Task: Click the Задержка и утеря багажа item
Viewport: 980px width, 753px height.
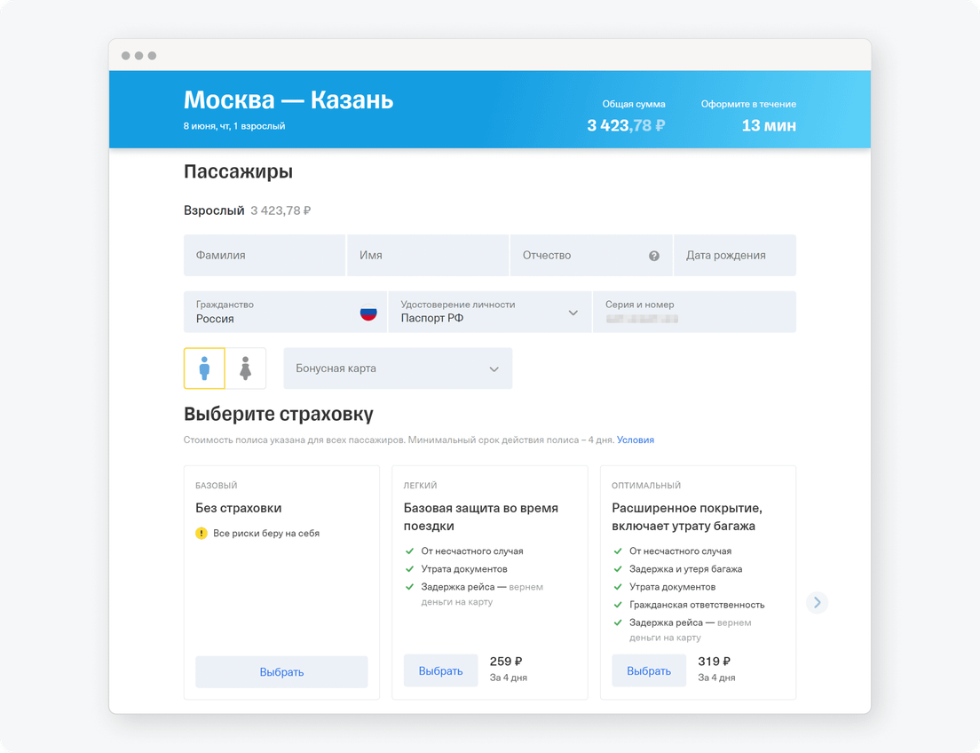Action: click(685, 569)
